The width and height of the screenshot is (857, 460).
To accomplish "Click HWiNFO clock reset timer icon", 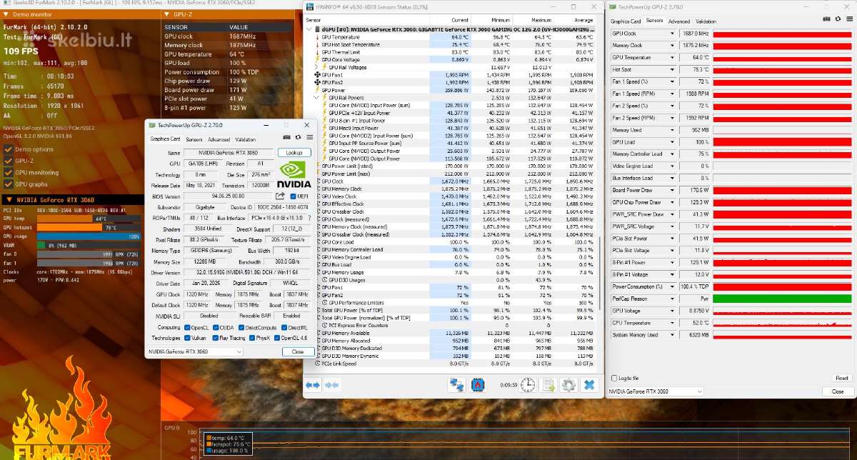I will click(x=528, y=385).
